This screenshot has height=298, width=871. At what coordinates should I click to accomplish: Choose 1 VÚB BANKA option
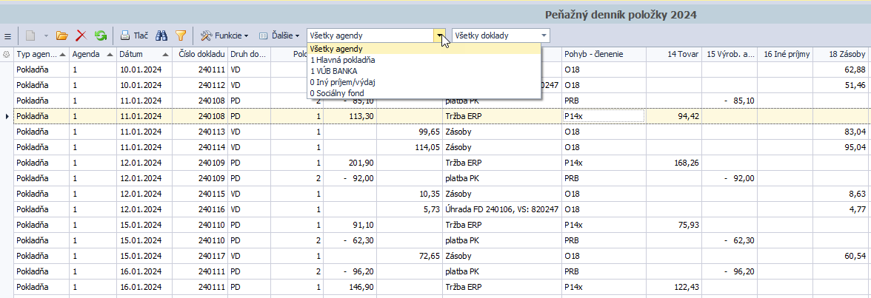point(333,71)
